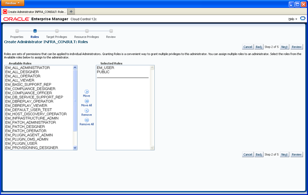
Task: Click the ORACLE Enterprise Manager logo
Action: [x=36, y=19]
